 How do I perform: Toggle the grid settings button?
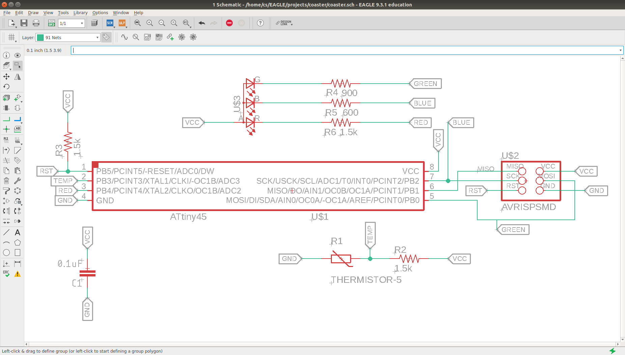point(12,37)
